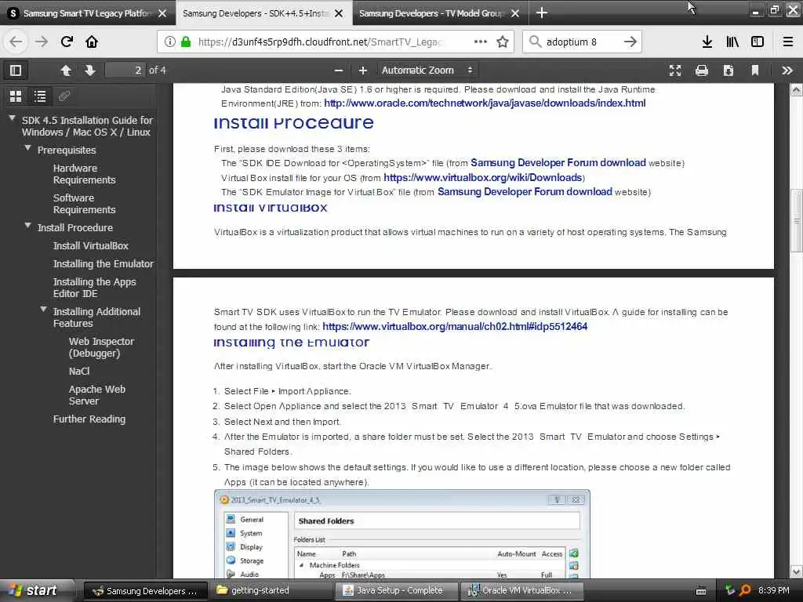803x602 pixels.
Task: Open the downloads panel
Action: click(707, 42)
